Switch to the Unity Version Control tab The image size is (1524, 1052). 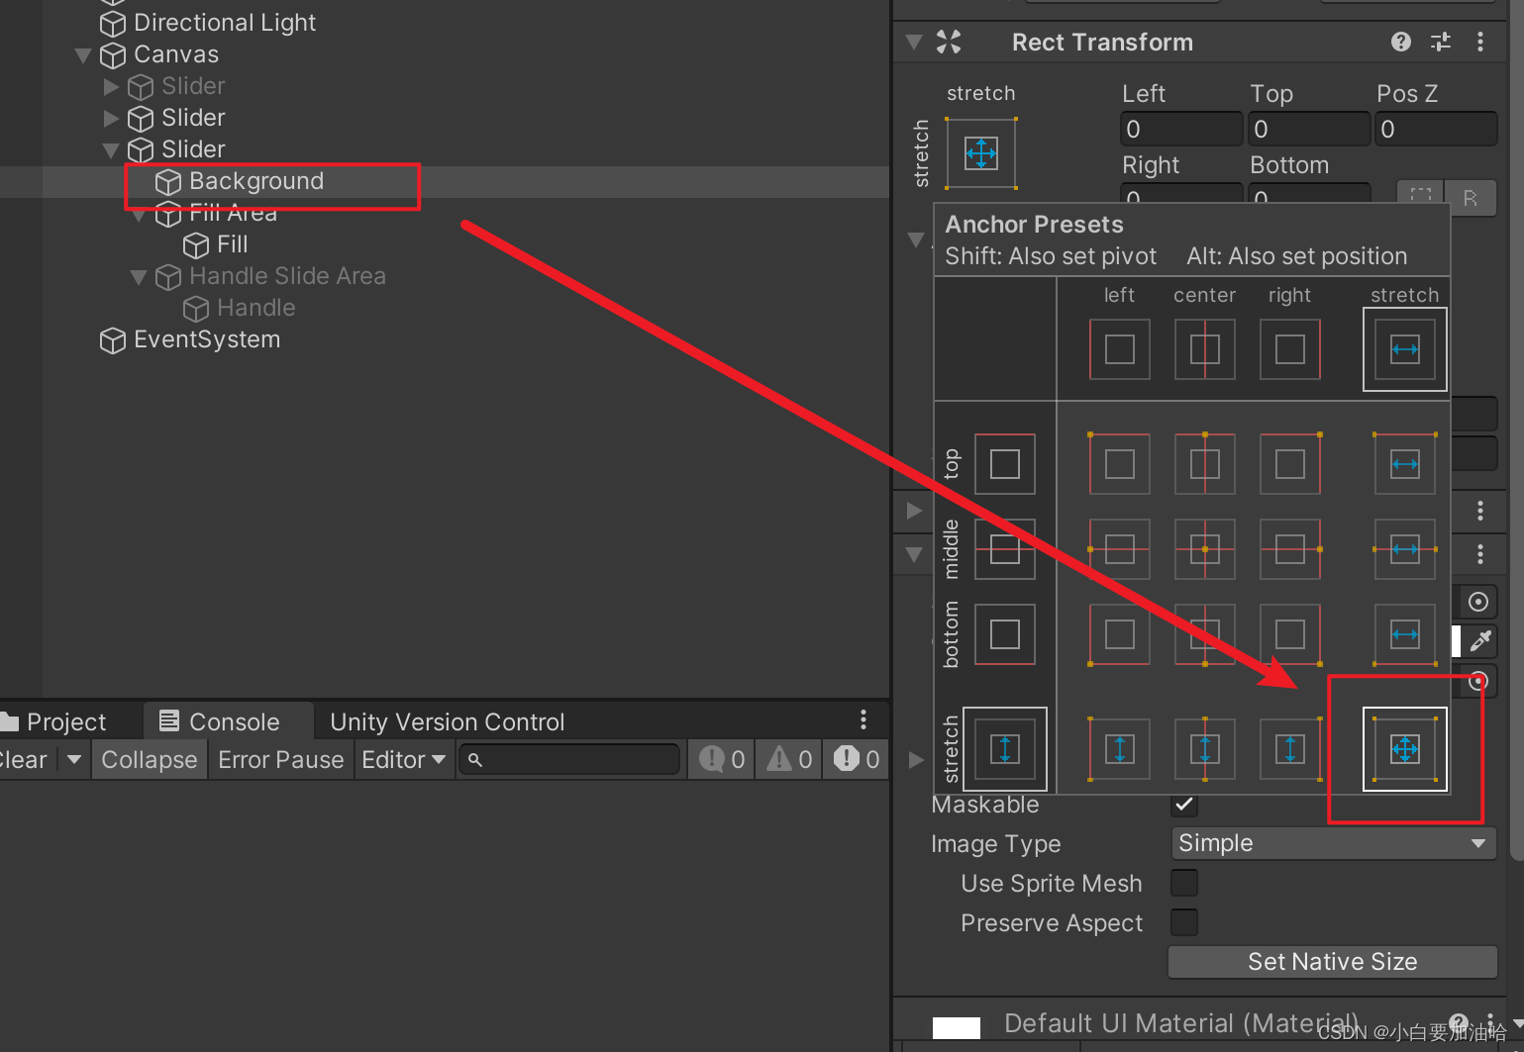pyautogui.click(x=448, y=722)
